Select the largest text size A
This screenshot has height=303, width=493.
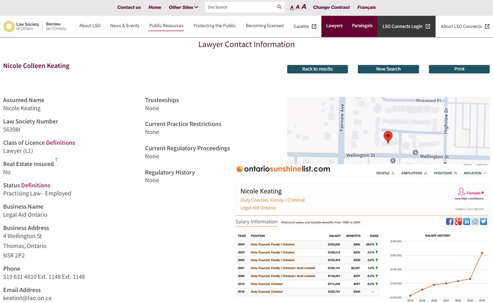point(304,7)
